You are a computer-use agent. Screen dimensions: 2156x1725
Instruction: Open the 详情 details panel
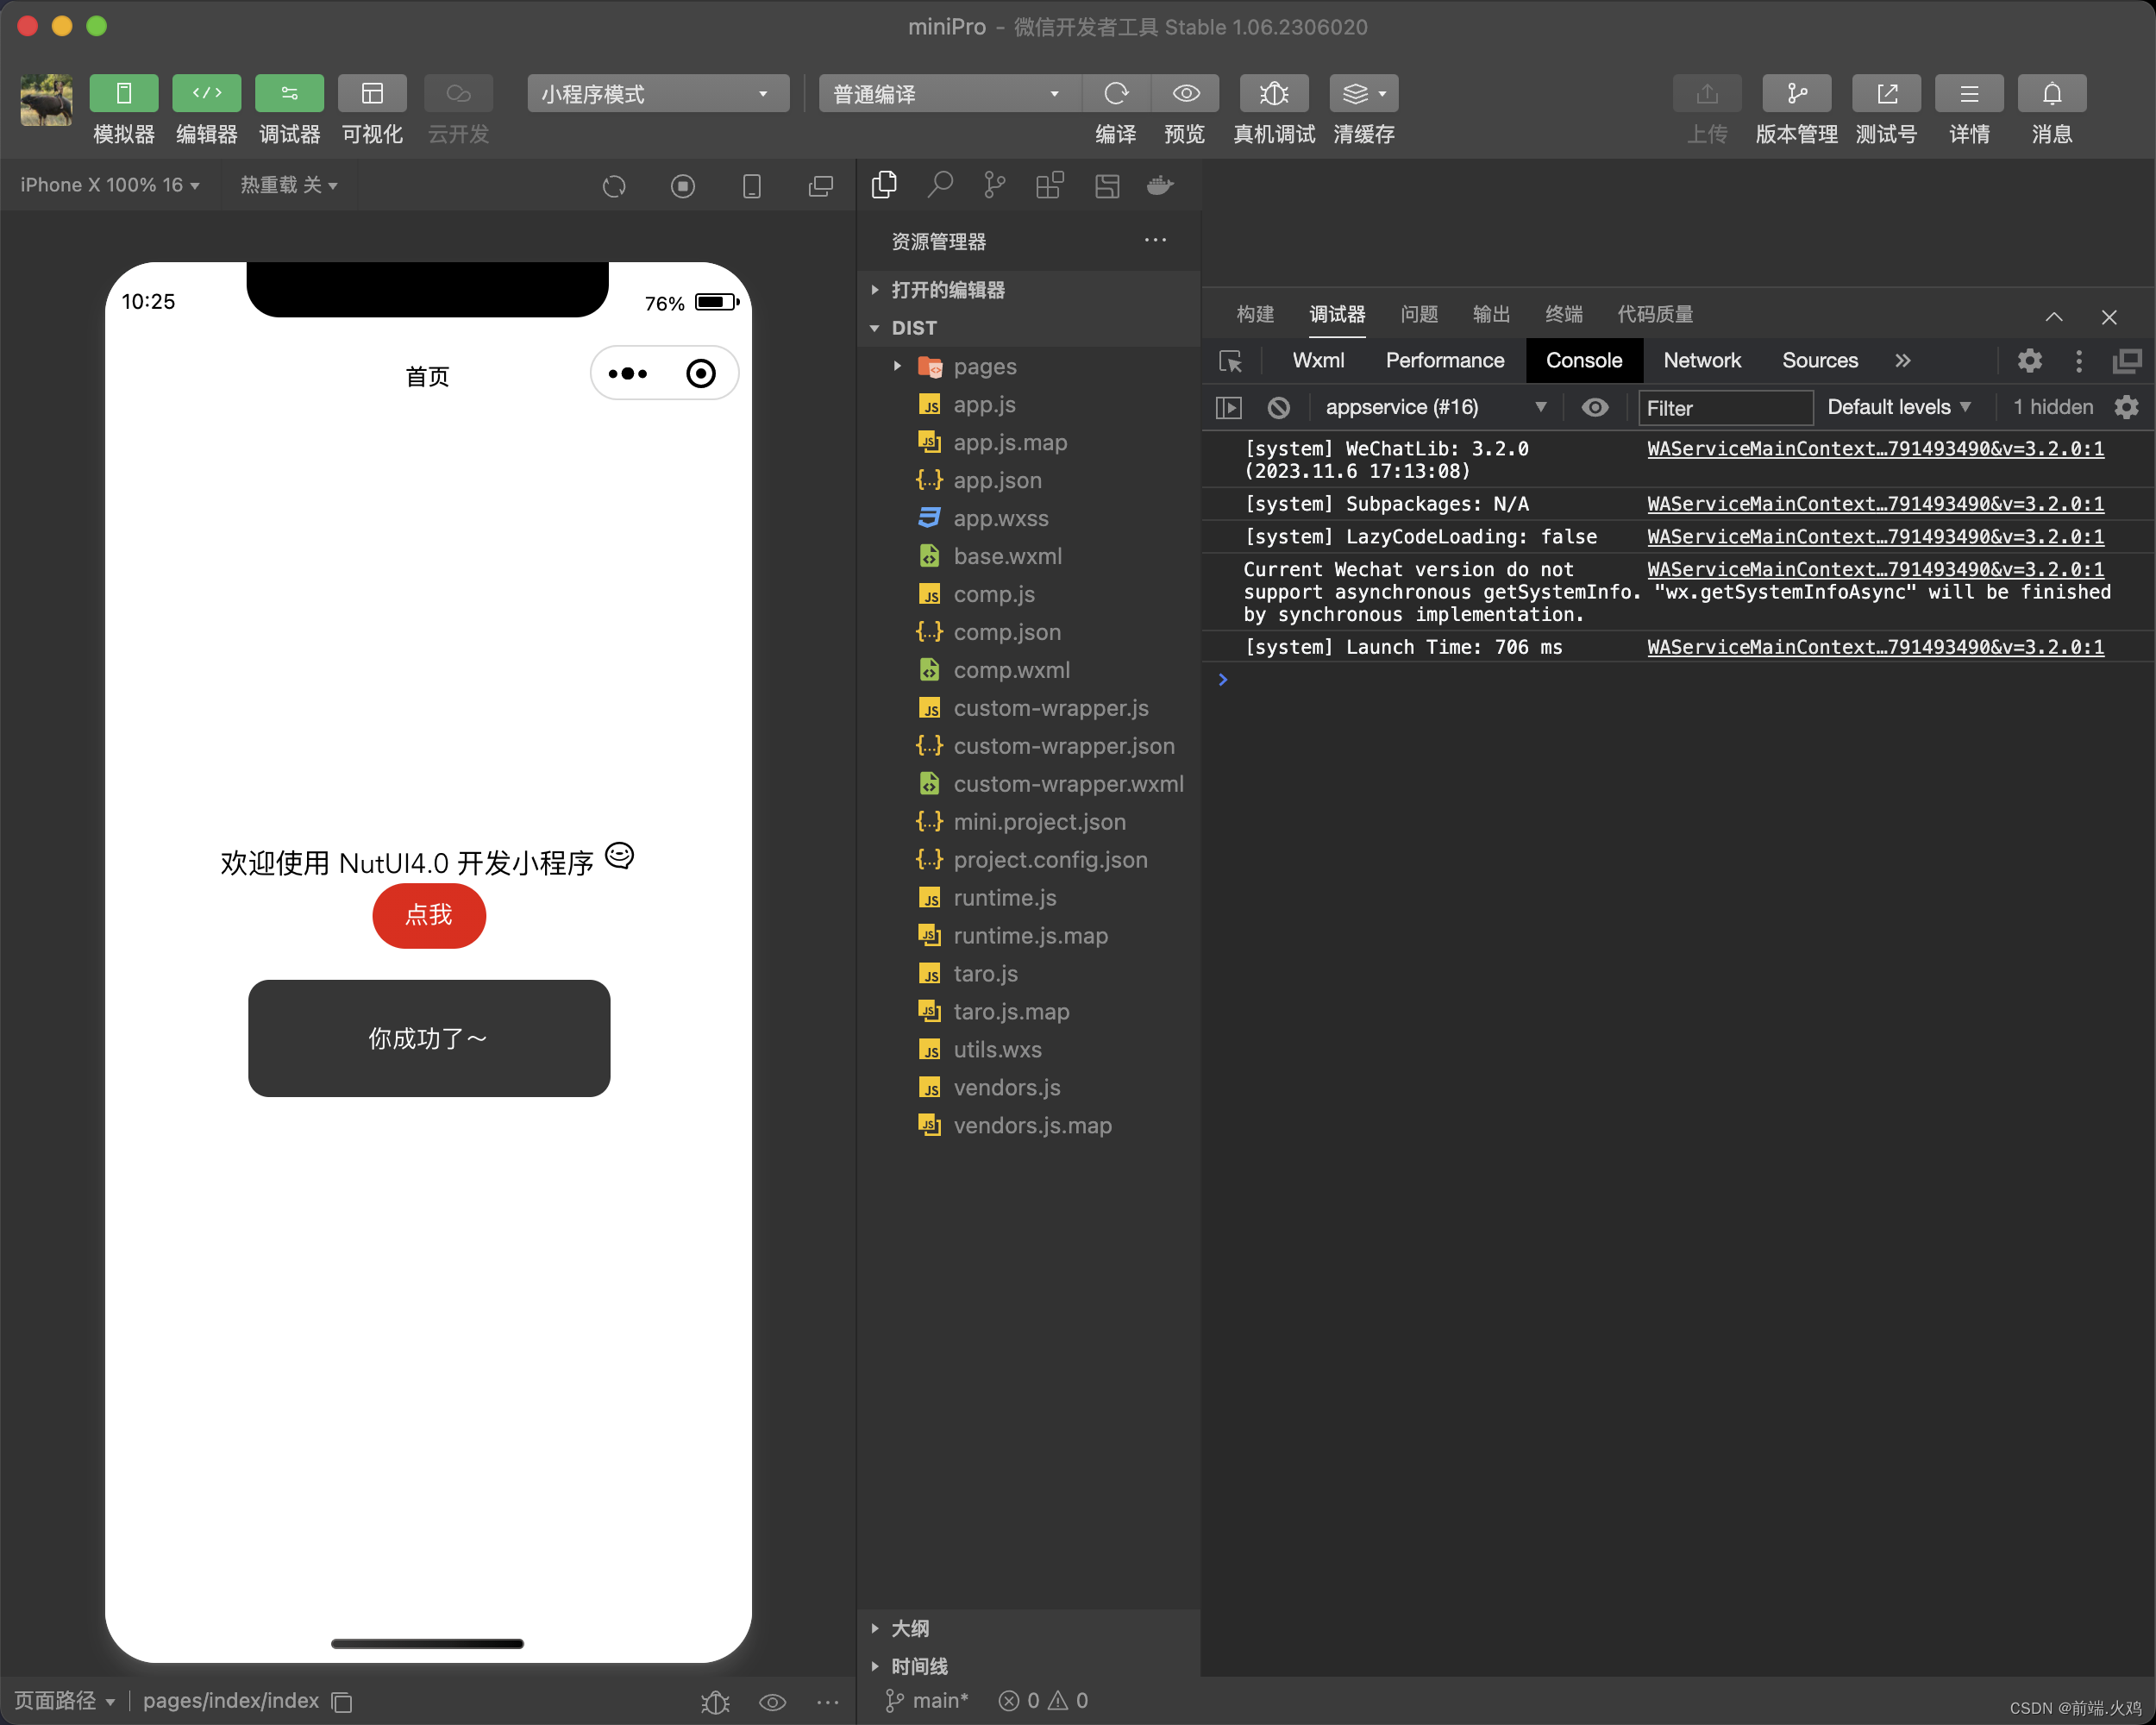click(1969, 94)
